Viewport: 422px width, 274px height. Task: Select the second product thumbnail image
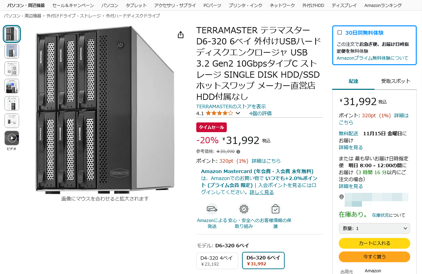tap(12, 51)
